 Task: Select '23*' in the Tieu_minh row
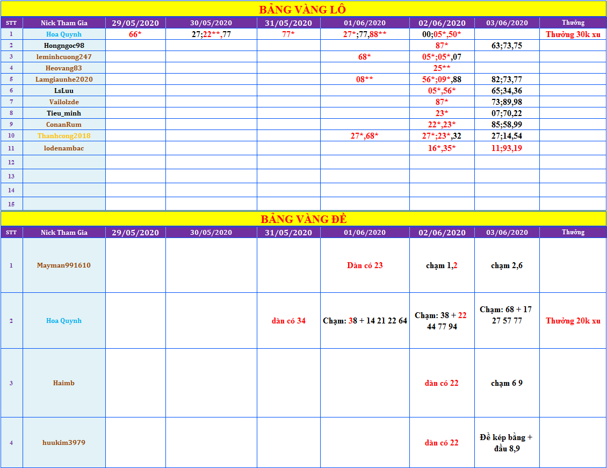coord(442,113)
